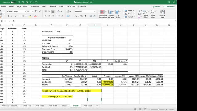Align cell content to the top
The height and width of the screenshot is (111, 197).
click(46, 11)
